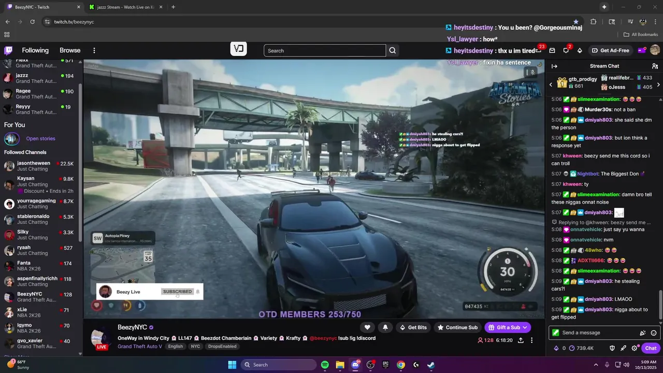Click the Twitch search field
663x373 pixels.
(325, 50)
